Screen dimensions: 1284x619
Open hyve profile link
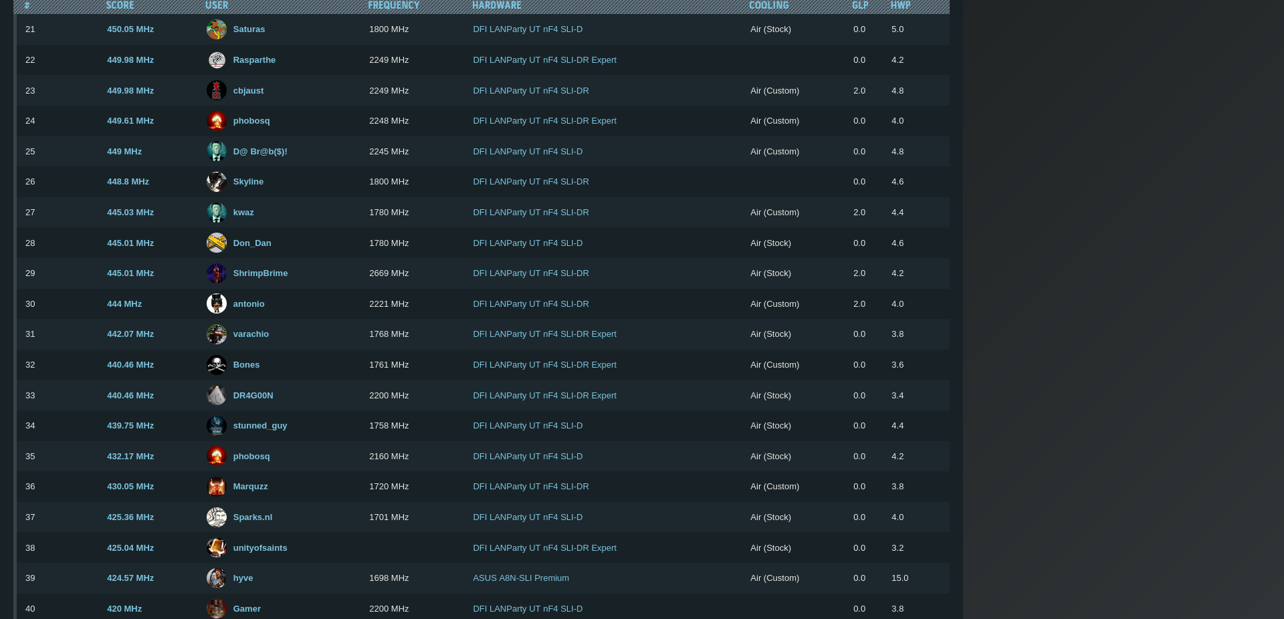click(243, 578)
